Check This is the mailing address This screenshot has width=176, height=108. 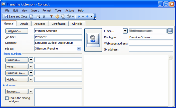point(7,98)
